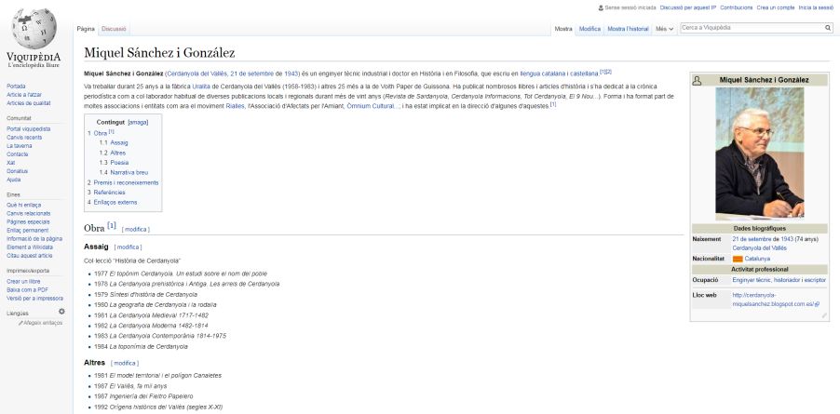Open Què hi enllaça tool
This screenshot has width=840, height=414.
pos(23,205)
